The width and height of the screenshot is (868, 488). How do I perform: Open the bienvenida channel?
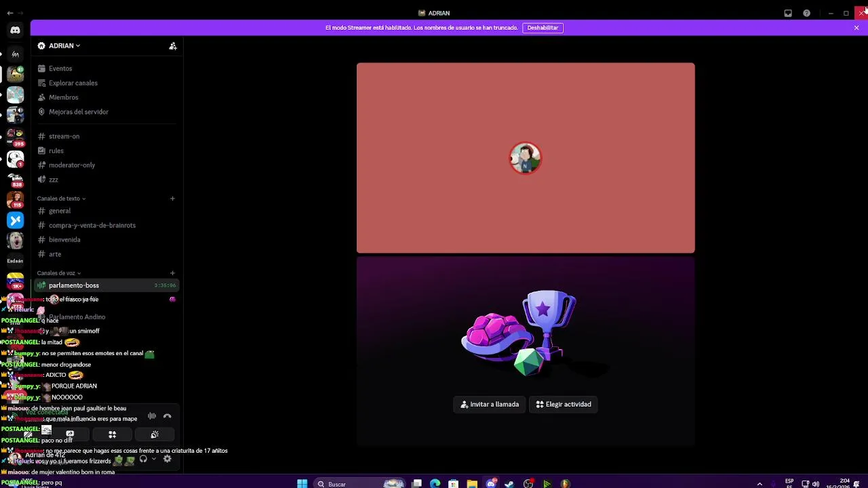tap(107, 240)
